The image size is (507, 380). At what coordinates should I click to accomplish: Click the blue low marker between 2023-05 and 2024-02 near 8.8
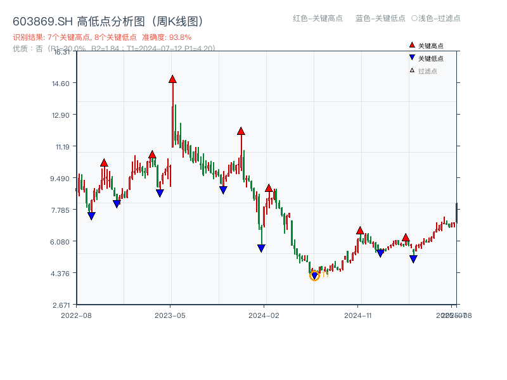pos(223,190)
